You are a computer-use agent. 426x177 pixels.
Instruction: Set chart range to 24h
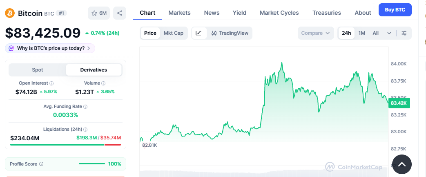click(x=346, y=33)
